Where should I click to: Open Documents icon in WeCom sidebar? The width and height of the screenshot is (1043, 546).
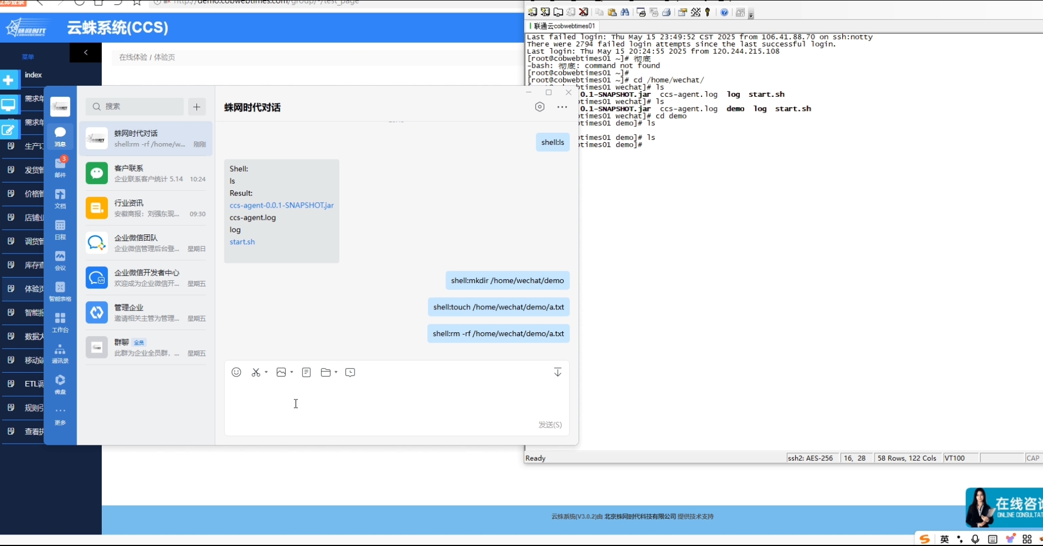click(x=60, y=198)
